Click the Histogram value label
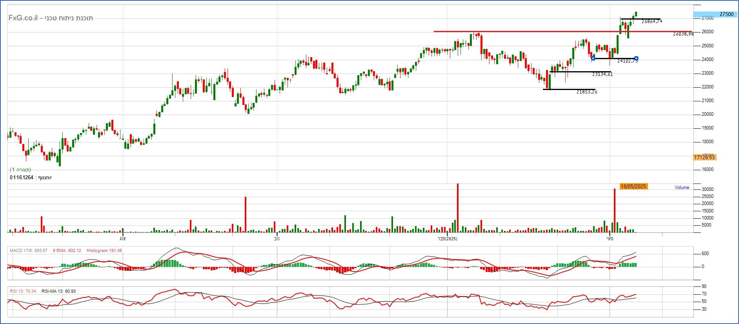The image size is (739, 324). click(104, 250)
